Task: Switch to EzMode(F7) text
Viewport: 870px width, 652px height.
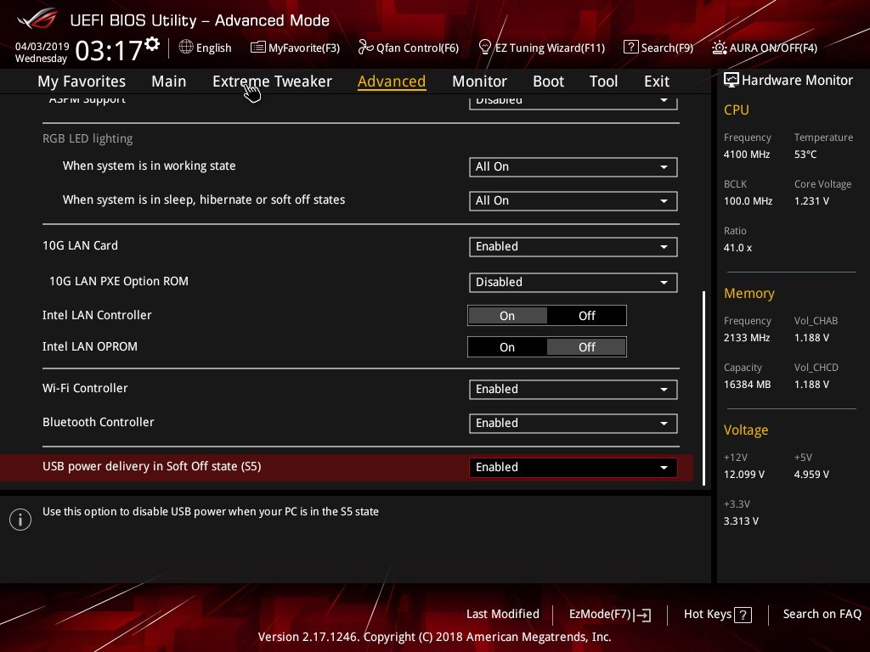Action: click(600, 615)
